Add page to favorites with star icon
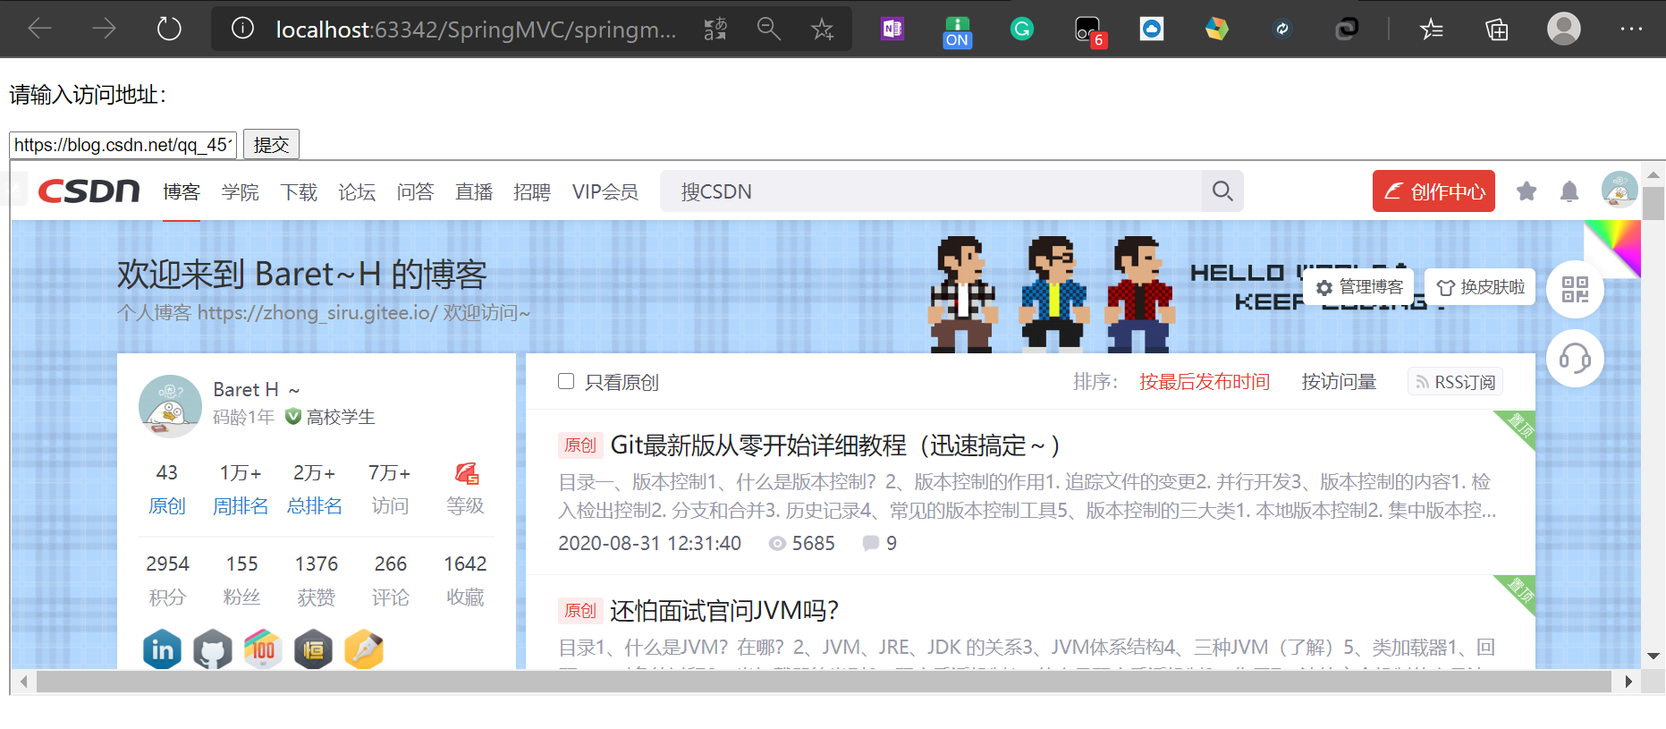Image resolution: width=1666 pixels, height=729 pixels. click(823, 29)
